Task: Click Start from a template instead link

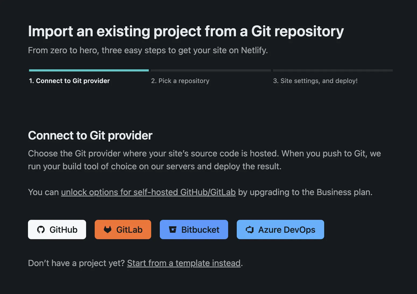Action: 184,263
